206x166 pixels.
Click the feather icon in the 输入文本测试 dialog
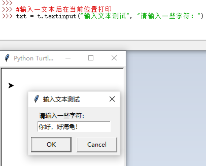(37, 99)
